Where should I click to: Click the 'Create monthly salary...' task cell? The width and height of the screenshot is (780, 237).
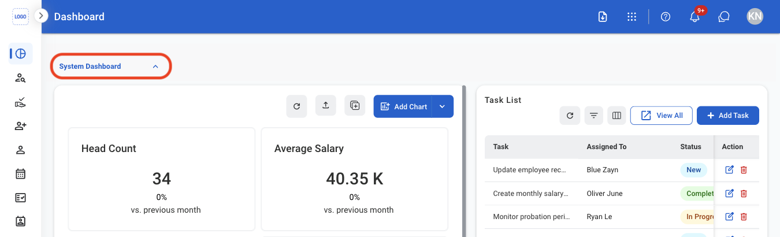pyautogui.click(x=532, y=194)
